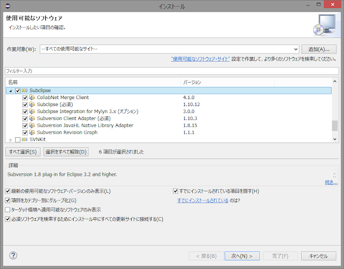
Task: Uncheck Subversion Revision Graph checkbox
Action: point(25,132)
